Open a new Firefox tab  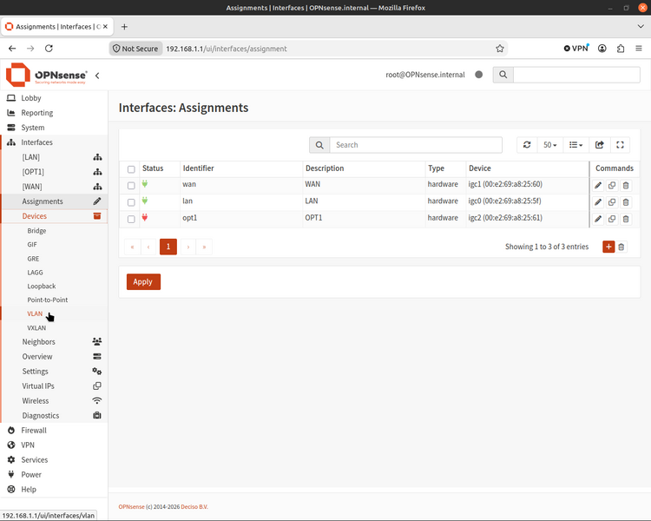point(124,27)
